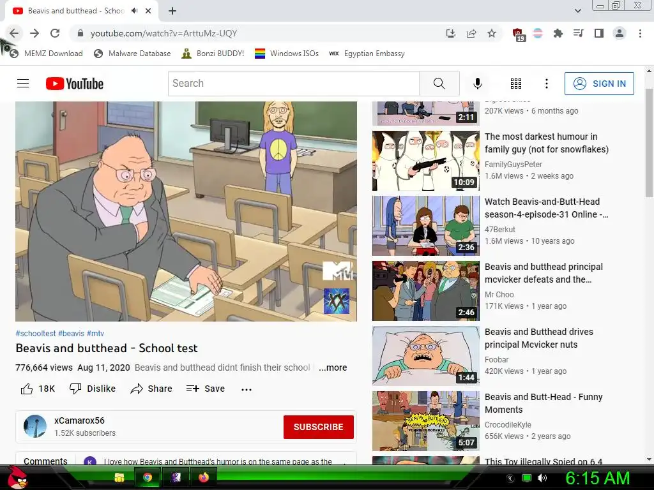Open a new tab with the plus button

coord(172,11)
